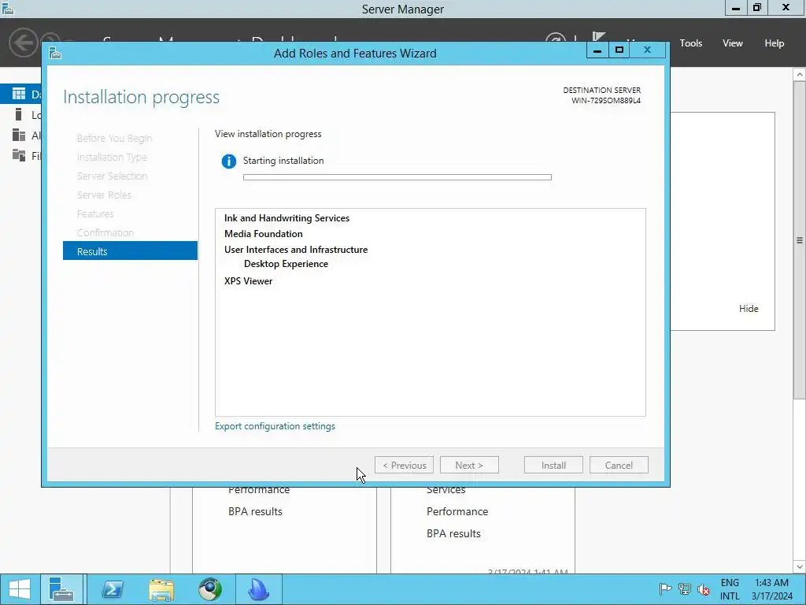Click the installation progress bar
The height and width of the screenshot is (605, 806).
point(397,177)
